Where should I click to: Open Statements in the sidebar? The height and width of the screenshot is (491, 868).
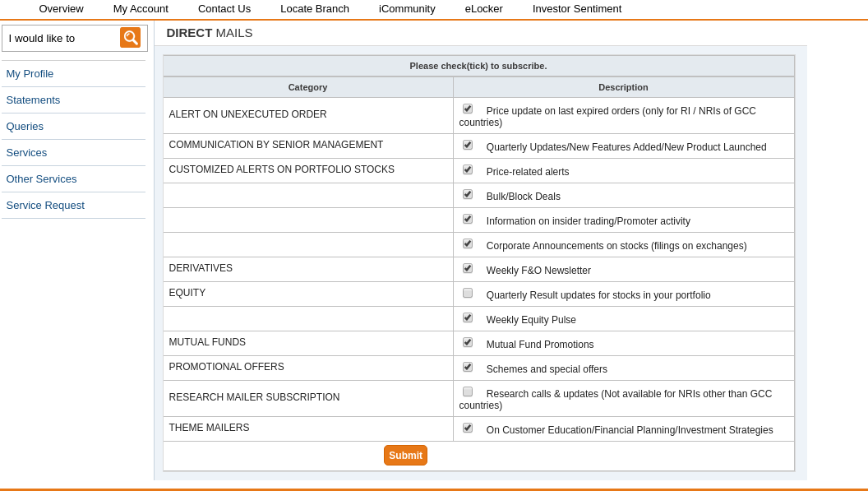click(33, 100)
